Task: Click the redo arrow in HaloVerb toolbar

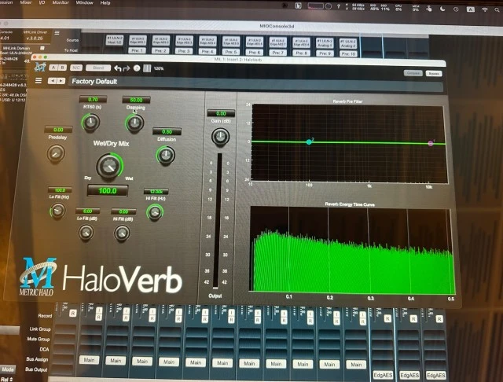Action: point(127,68)
